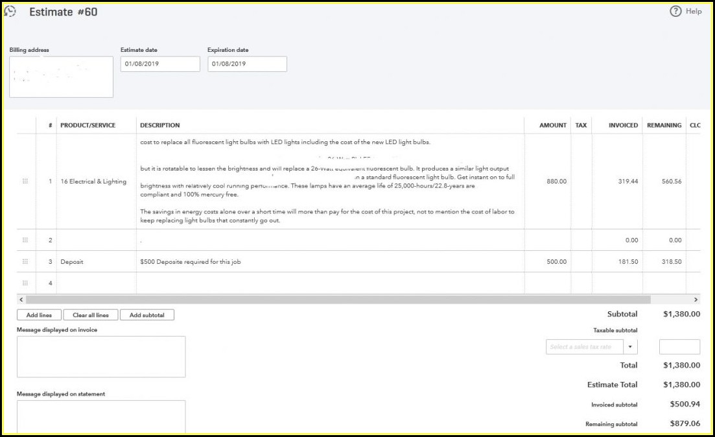
Task: Type in Message displayed on invoice box
Action: click(x=101, y=357)
